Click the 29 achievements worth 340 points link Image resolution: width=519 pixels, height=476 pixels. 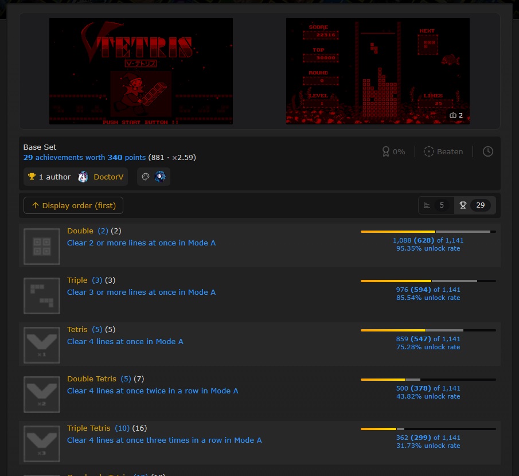coord(84,157)
